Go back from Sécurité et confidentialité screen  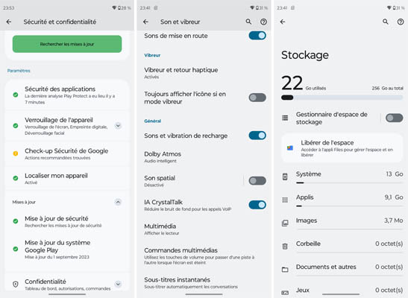[9, 22]
